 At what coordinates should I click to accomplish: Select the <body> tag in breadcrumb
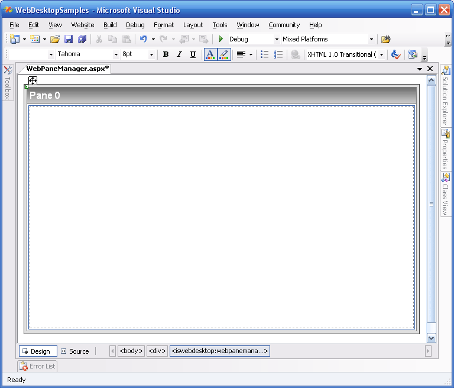coord(131,351)
